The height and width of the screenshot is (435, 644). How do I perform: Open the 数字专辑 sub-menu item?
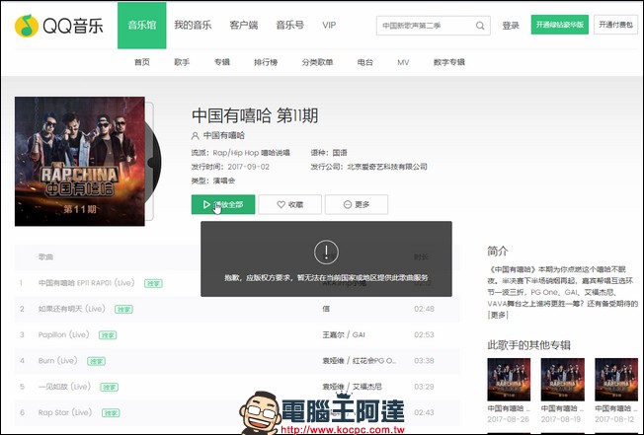pyautogui.click(x=448, y=62)
